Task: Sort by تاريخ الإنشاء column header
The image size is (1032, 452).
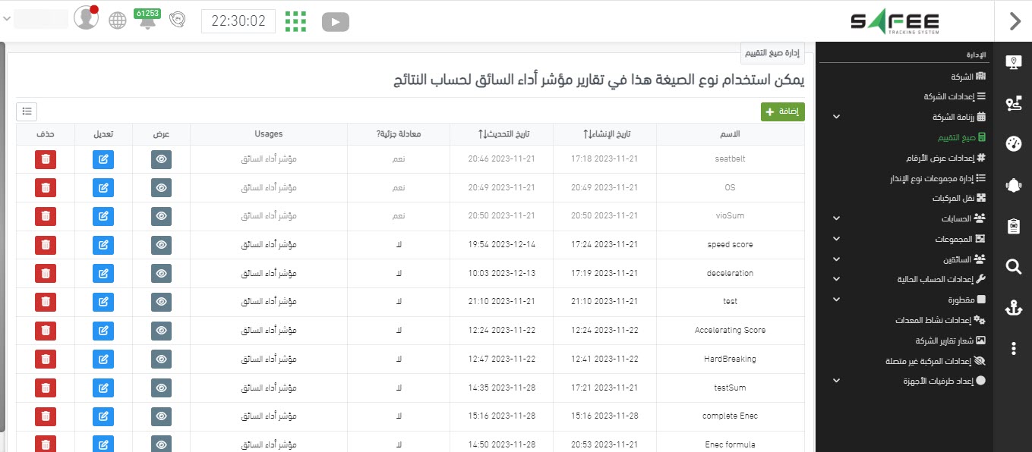Action: tap(615, 134)
